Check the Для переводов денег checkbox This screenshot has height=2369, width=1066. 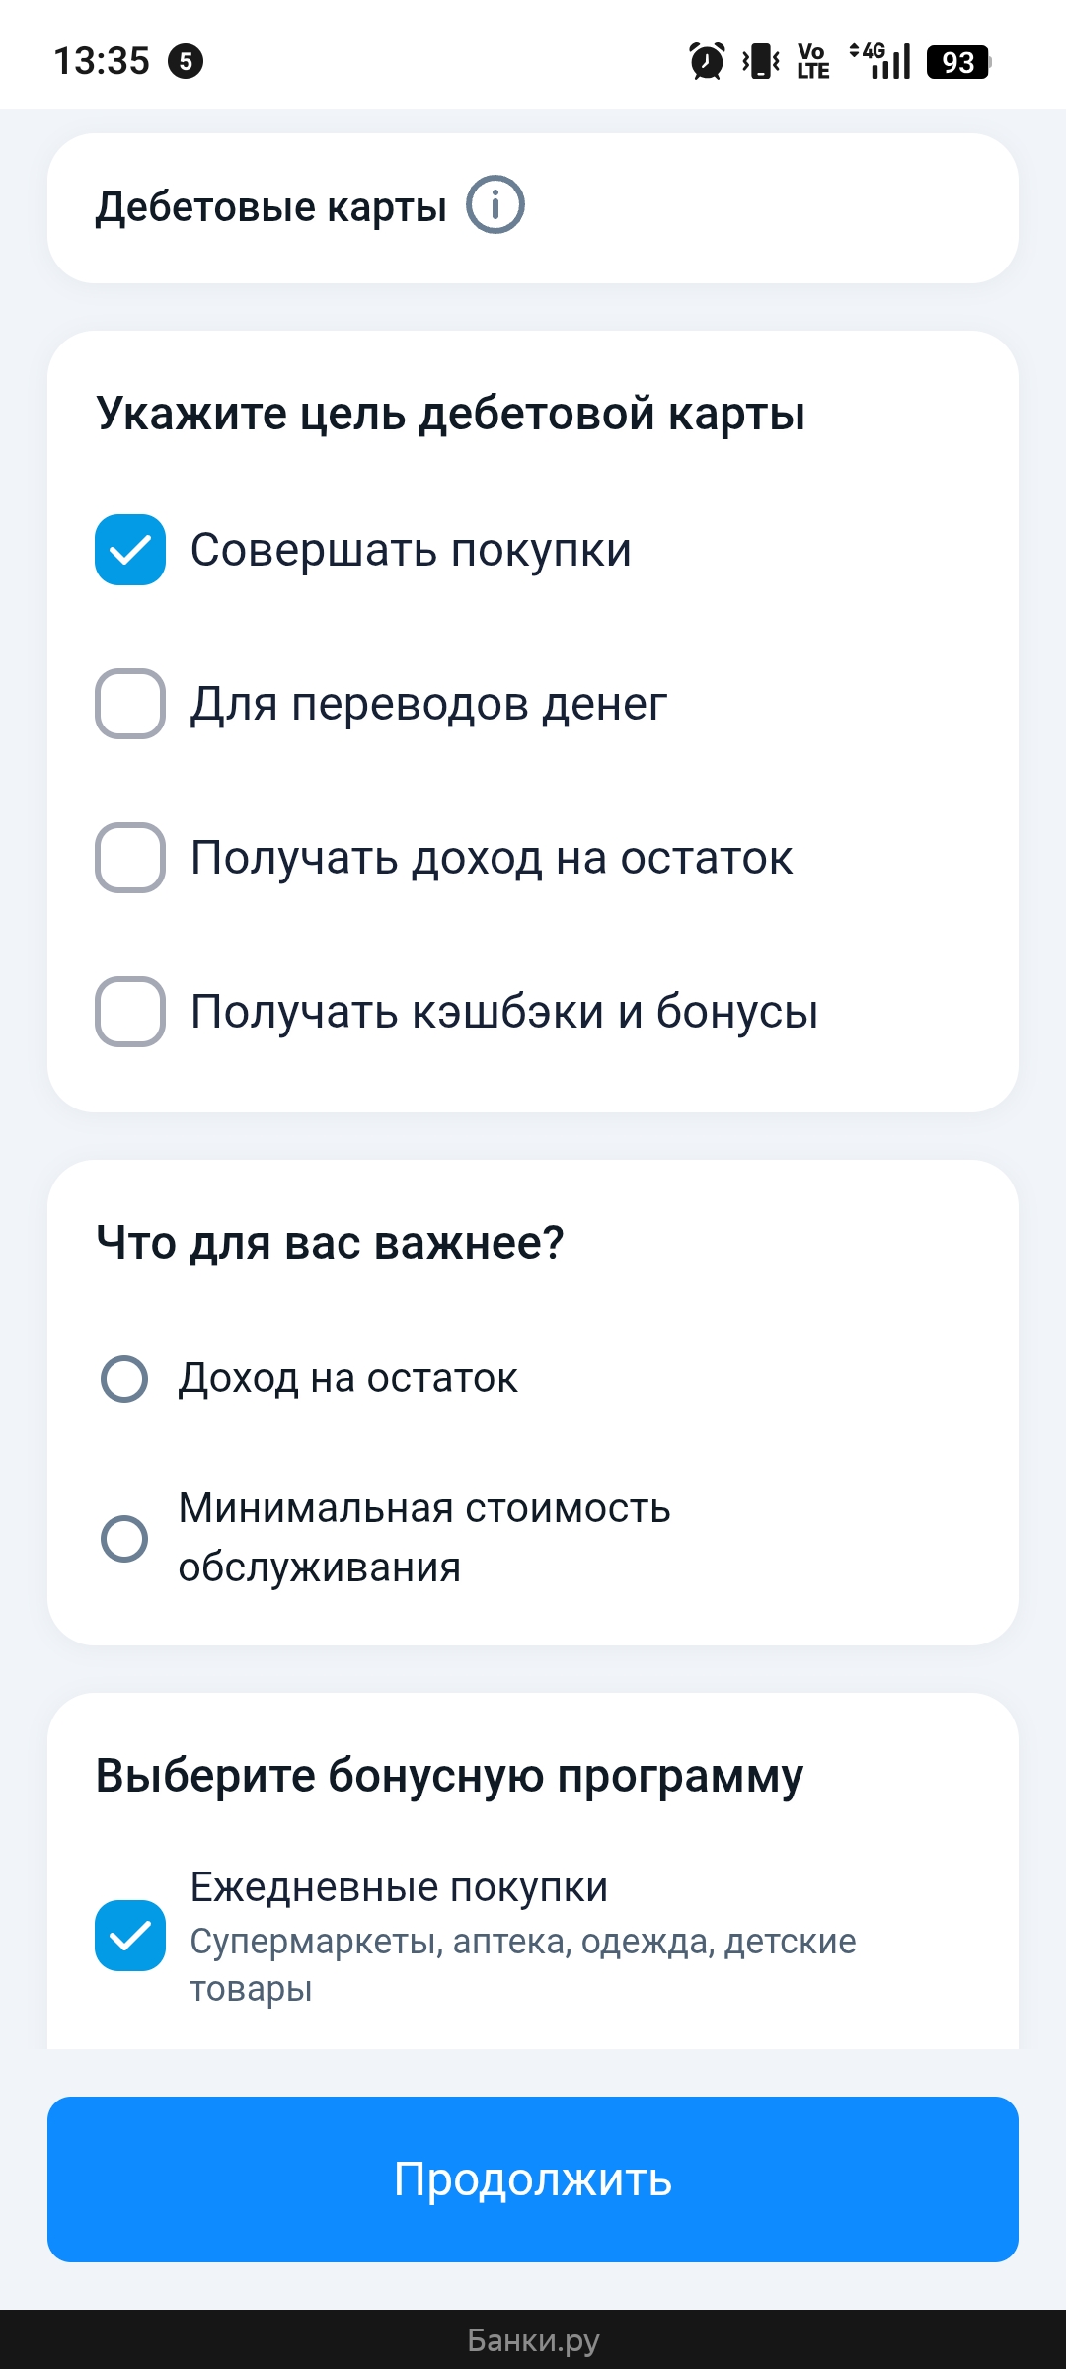click(130, 704)
